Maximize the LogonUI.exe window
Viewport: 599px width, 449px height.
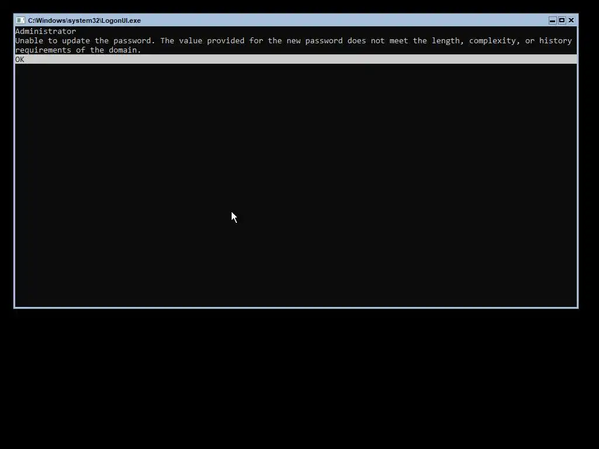click(562, 20)
